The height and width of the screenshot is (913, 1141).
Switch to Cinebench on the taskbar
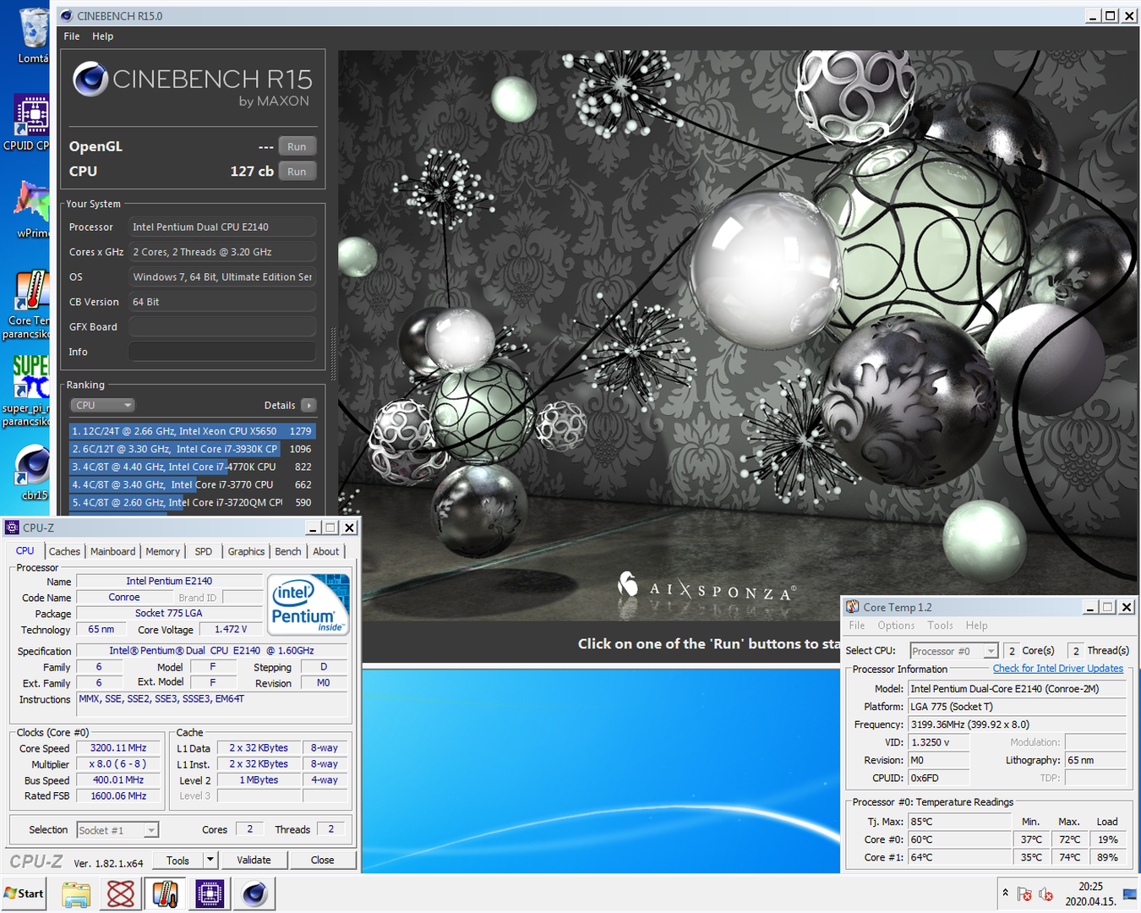pos(254,894)
